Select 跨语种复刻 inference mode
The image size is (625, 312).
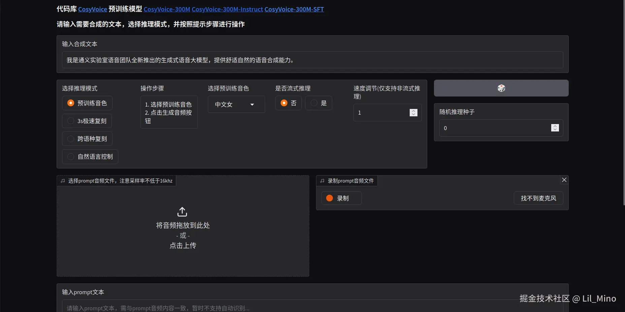point(87,139)
